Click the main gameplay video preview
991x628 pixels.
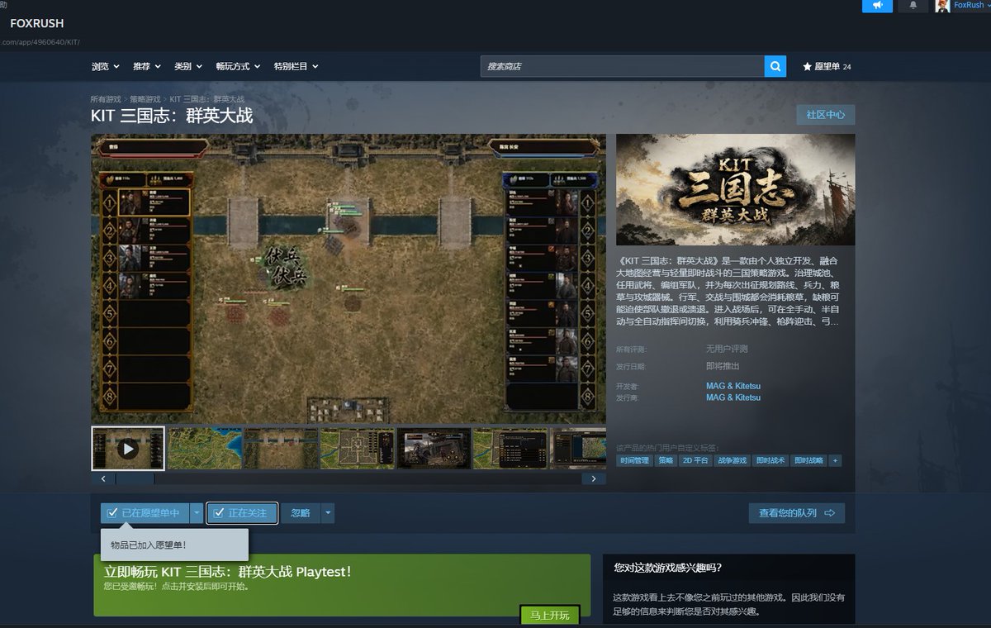coord(349,278)
